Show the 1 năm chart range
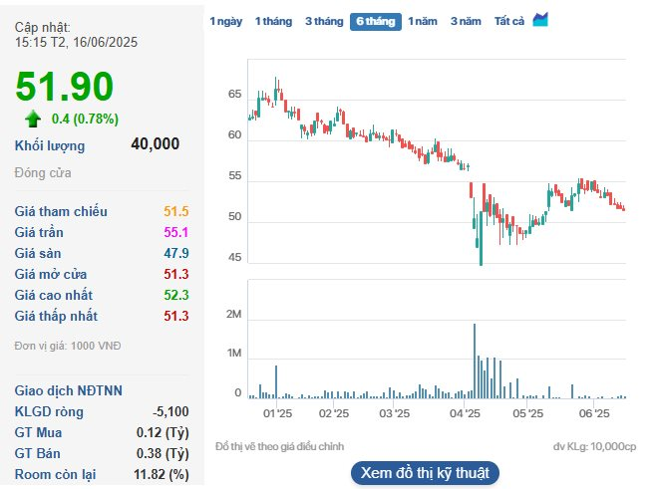This screenshot has height=489, width=659. point(424,21)
